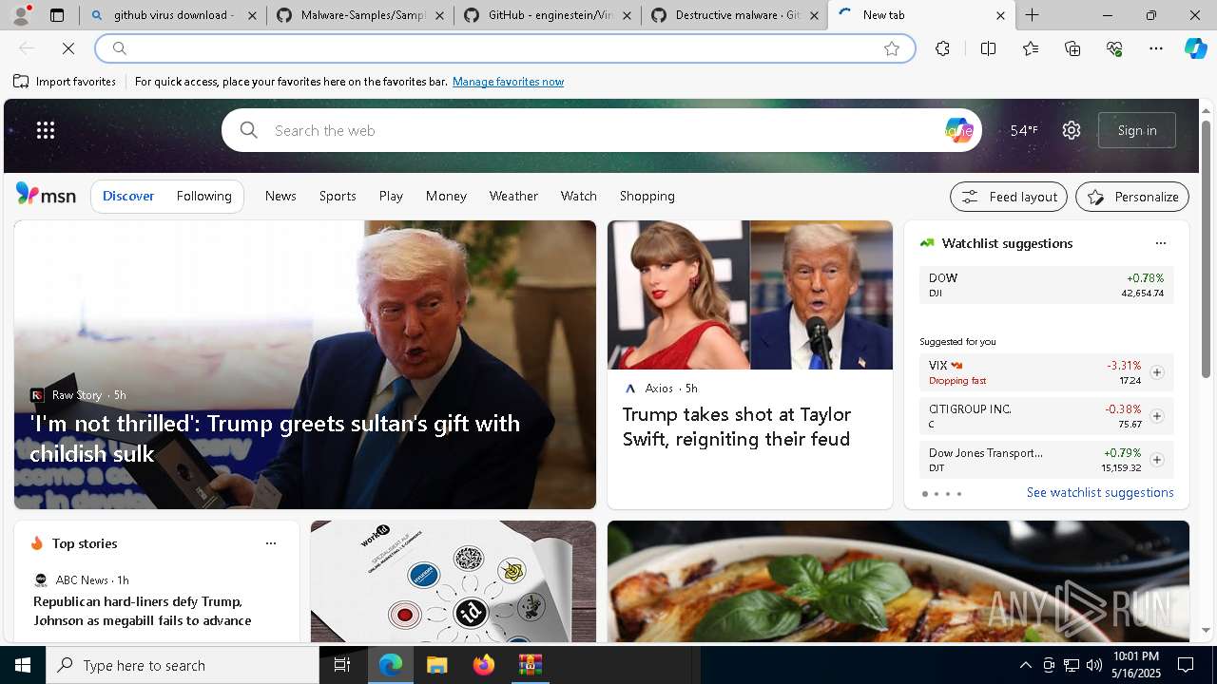Open the Money section
The image size is (1217, 684).
click(446, 196)
